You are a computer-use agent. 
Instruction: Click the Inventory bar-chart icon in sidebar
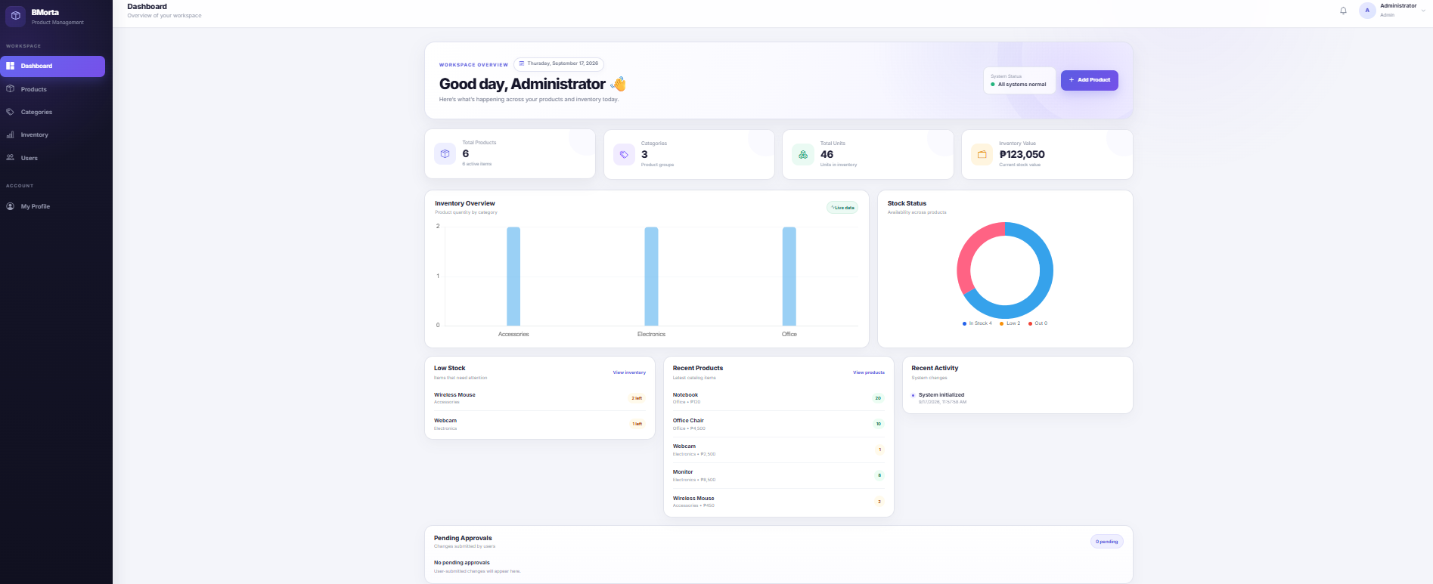click(11, 134)
